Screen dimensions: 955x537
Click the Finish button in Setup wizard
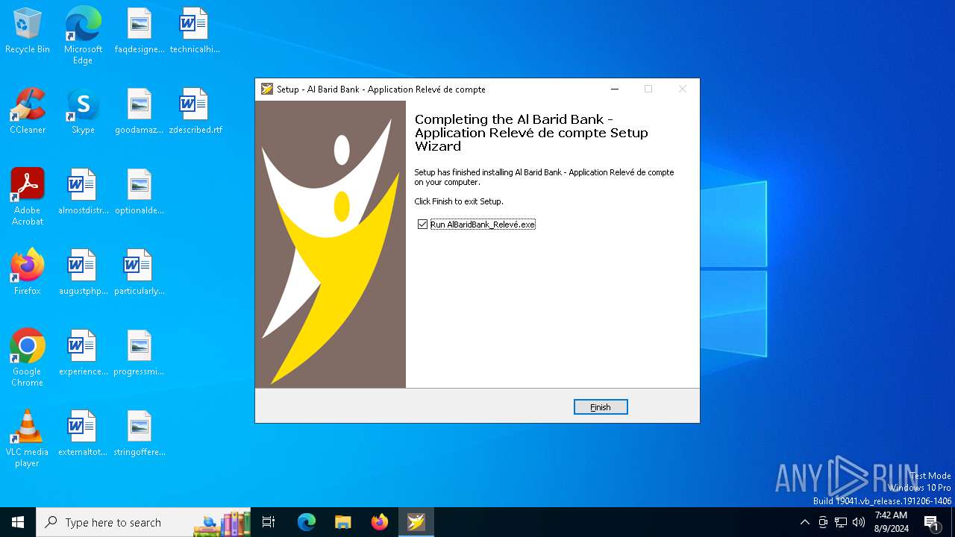(x=601, y=407)
